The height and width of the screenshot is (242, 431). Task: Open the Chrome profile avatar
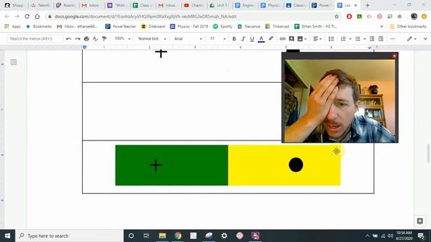[413, 16]
